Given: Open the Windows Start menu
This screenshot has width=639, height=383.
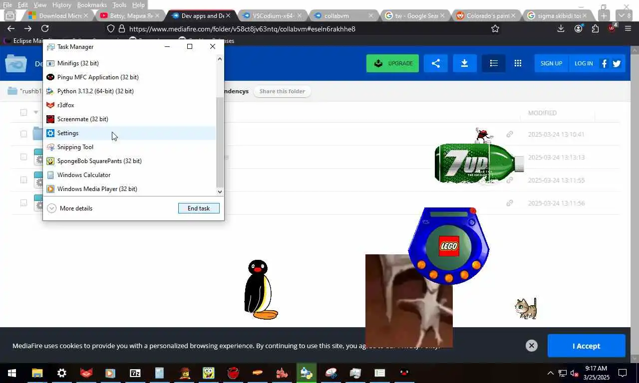Looking at the screenshot, I should 12,373.
